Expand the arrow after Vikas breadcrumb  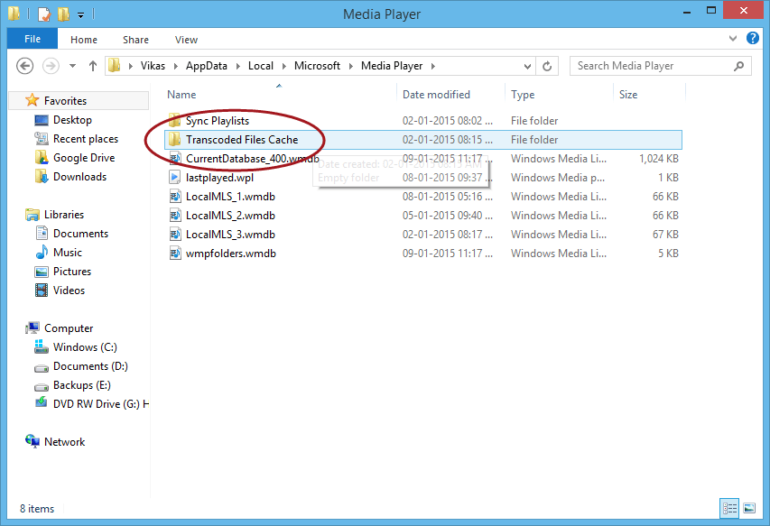(175, 66)
